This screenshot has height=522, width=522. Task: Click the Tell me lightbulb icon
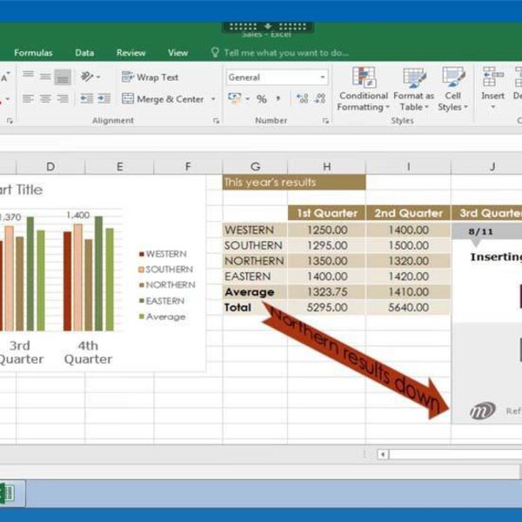coord(215,52)
